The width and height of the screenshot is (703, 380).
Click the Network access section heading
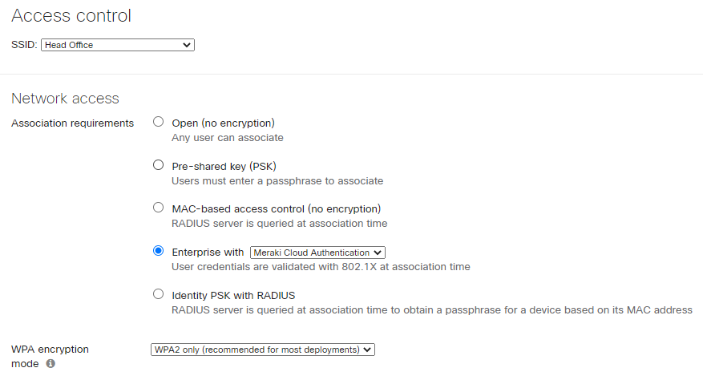[x=65, y=99]
